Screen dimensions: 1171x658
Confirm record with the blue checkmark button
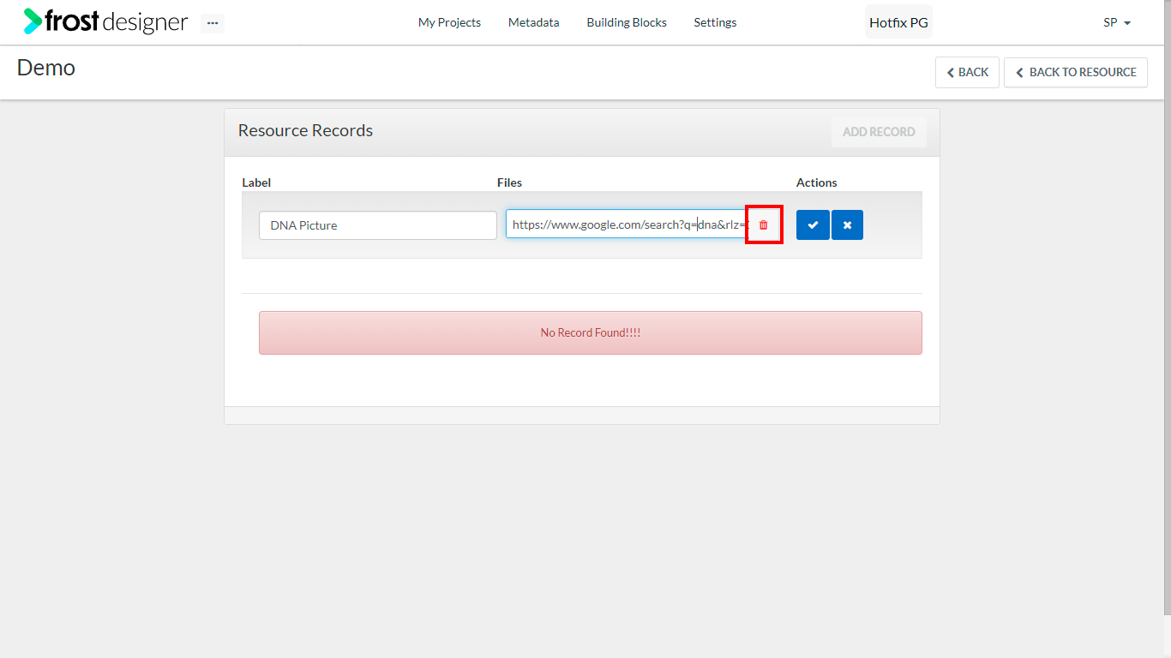coord(813,224)
